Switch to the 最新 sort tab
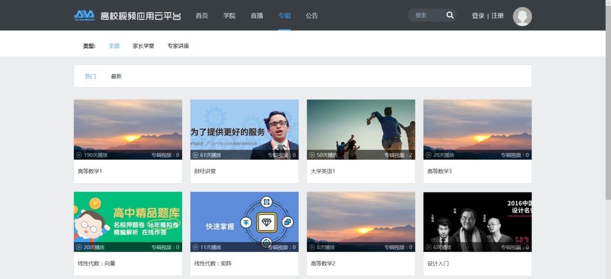611x279 pixels. [x=116, y=76]
